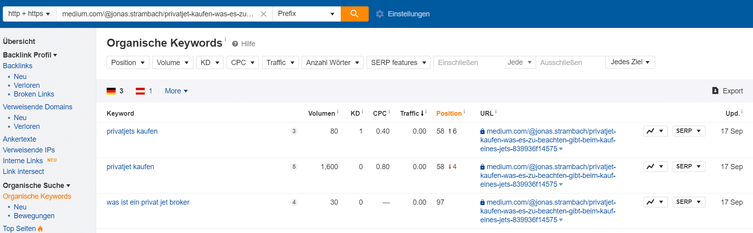Screen dimensions: 753x233
Task: Open the CPC filter dropdown
Action: click(243, 63)
